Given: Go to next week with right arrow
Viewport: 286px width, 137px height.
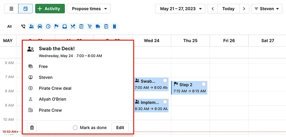Looking at the screenshot, I should coord(244,9).
